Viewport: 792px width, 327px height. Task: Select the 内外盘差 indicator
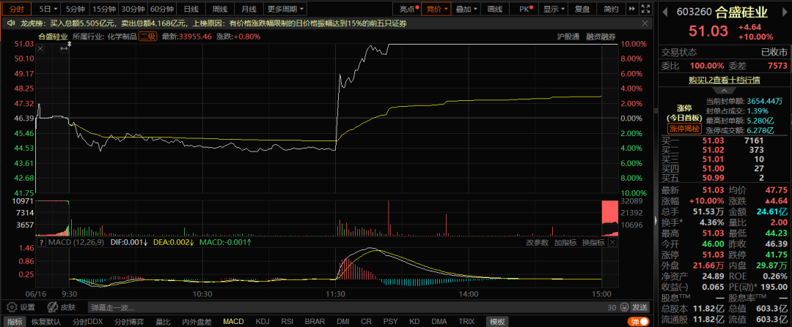pyautogui.click(x=197, y=321)
